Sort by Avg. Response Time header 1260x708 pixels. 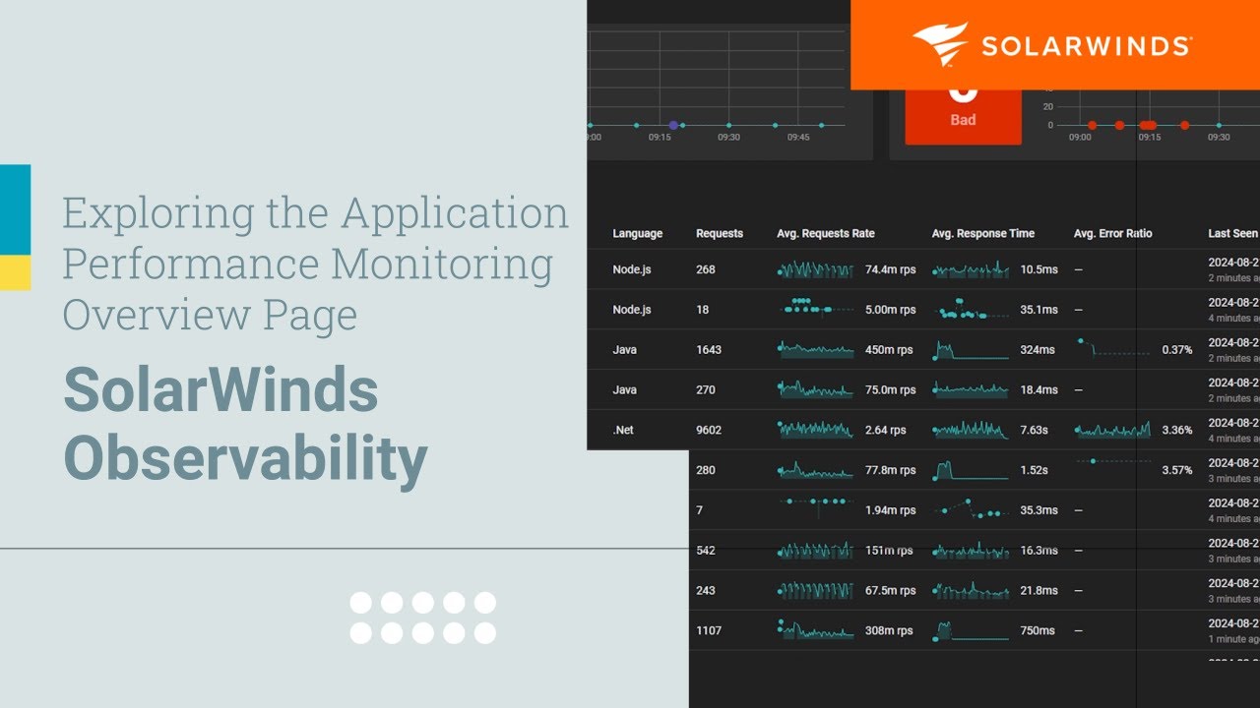983,233
